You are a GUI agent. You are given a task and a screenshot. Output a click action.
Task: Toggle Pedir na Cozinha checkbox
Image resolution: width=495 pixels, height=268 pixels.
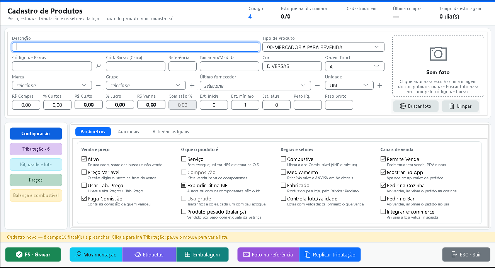tap(383, 185)
